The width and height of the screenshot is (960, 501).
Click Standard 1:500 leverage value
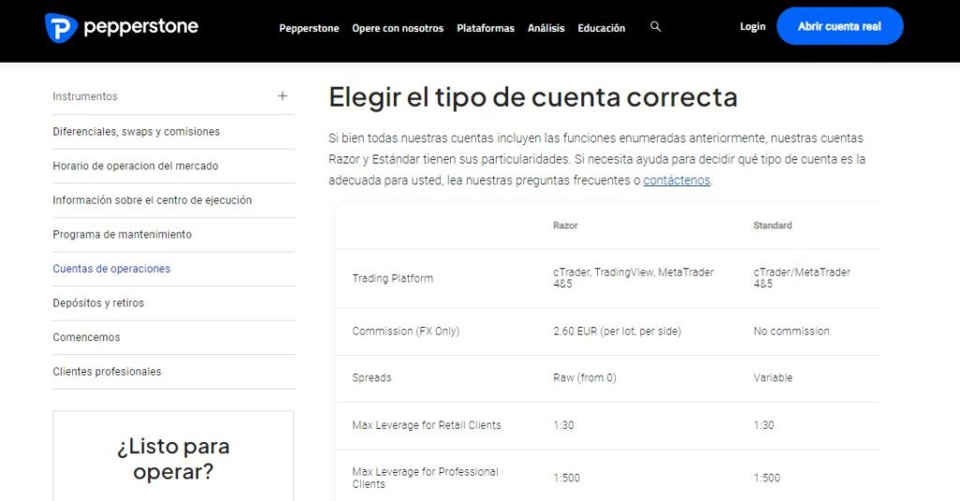767,478
